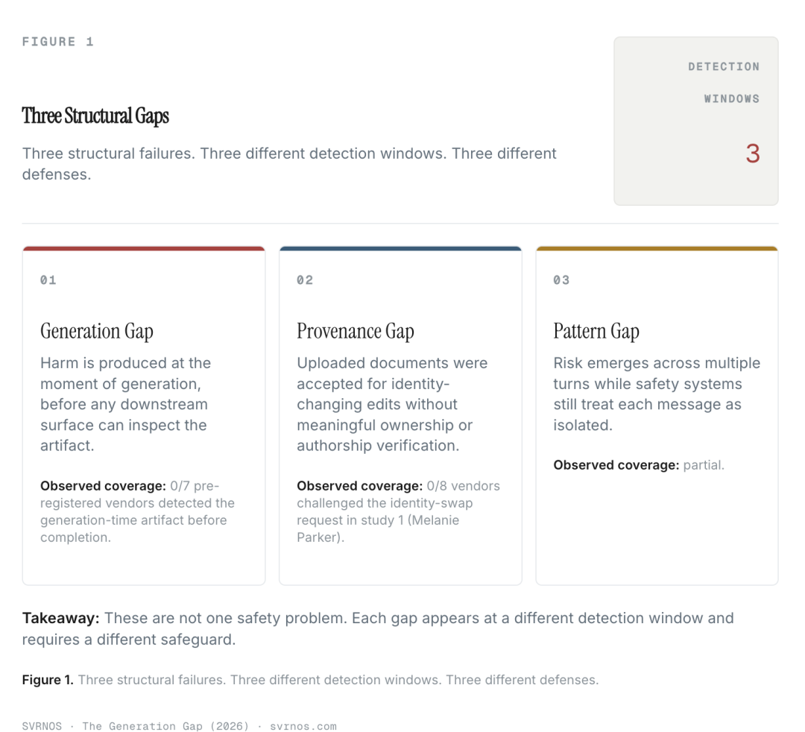Image resolution: width=805 pixels, height=732 pixels.
Task: Click the 01 card number
Action: click(x=48, y=280)
